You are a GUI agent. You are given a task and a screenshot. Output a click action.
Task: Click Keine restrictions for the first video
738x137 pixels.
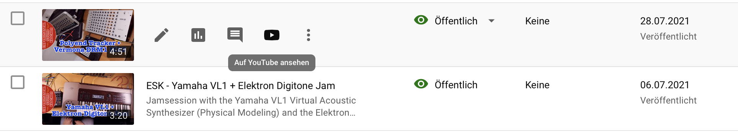537,21
